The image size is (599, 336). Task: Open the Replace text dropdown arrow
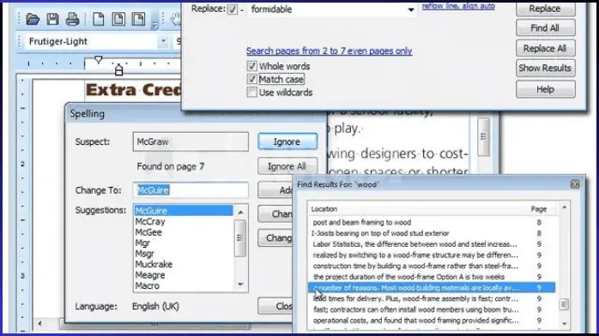click(x=411, y=9)
